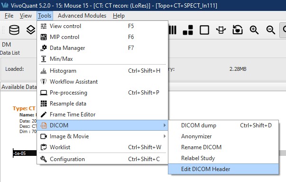Open the Advanced Modules menu
Viewport: 286px width, 182px height.
82,16
